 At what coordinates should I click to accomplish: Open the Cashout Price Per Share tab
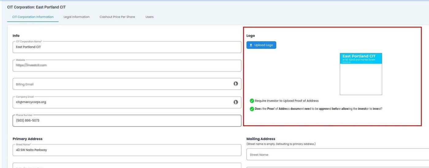[x=117, y=17]
